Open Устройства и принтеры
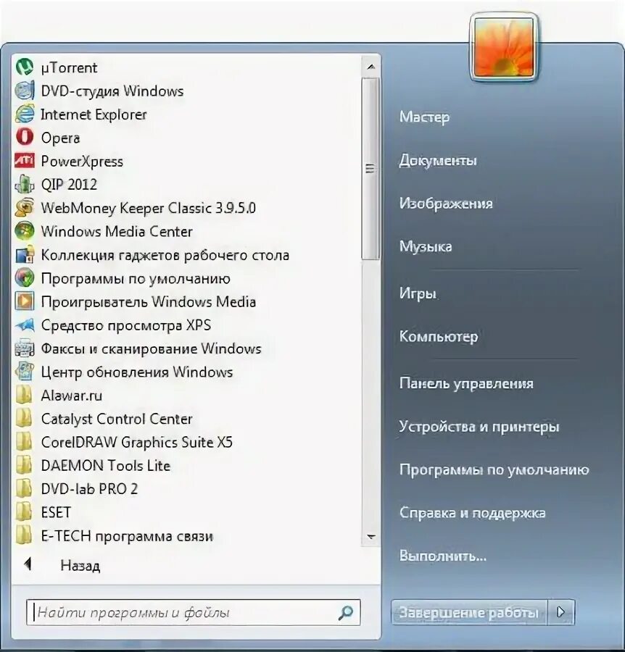The image size is (625, 652). pyautogui.click(x=479, y=427)
